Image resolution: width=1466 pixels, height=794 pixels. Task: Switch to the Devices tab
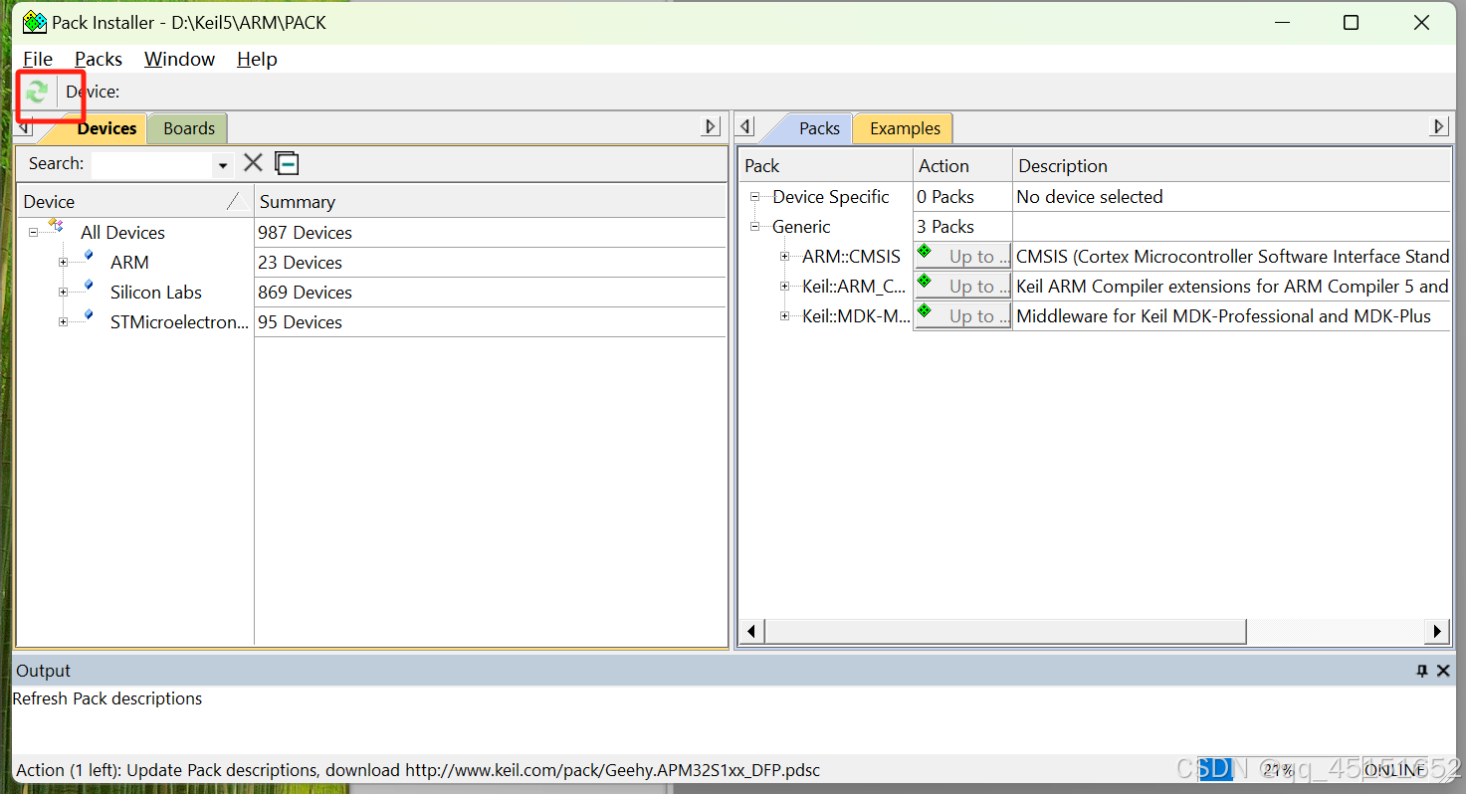(106, 128)
